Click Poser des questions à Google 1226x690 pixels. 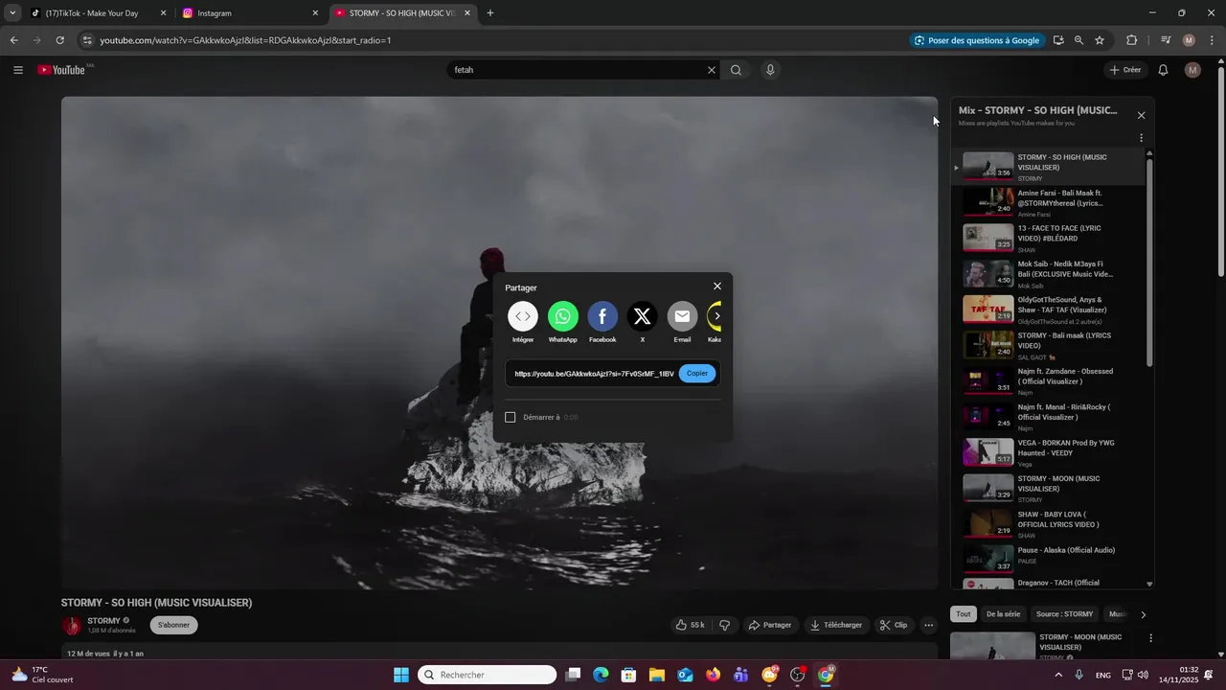(976, 40)
